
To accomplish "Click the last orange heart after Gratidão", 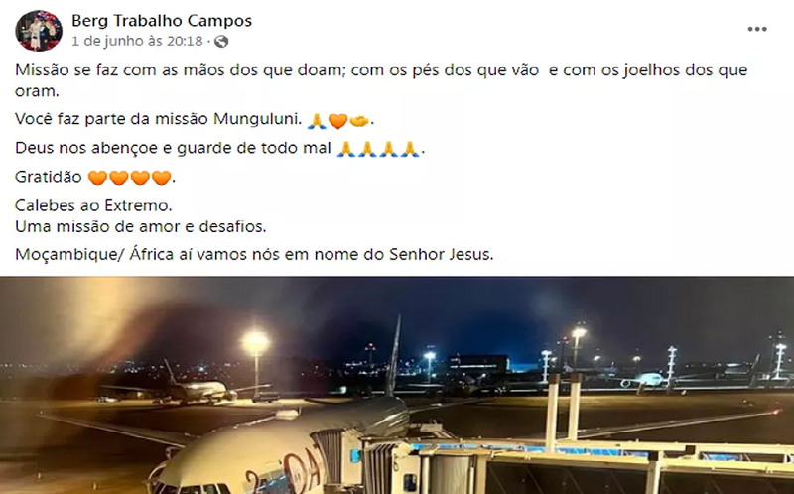I will tap(161, 179).
